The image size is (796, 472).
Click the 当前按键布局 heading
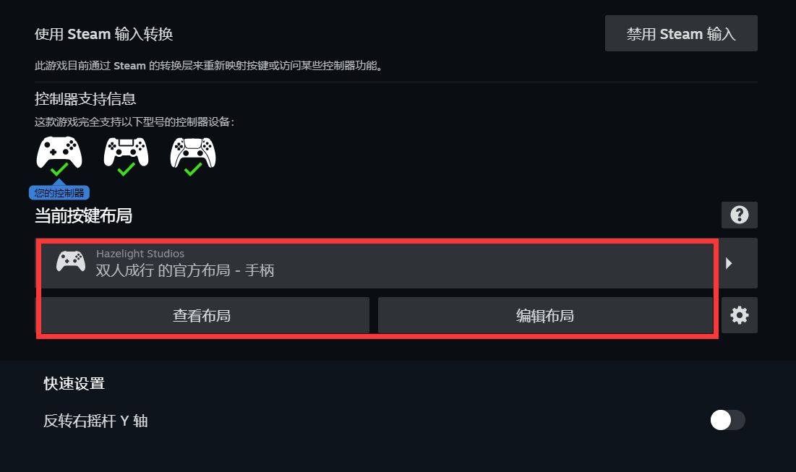coord(83,215)
